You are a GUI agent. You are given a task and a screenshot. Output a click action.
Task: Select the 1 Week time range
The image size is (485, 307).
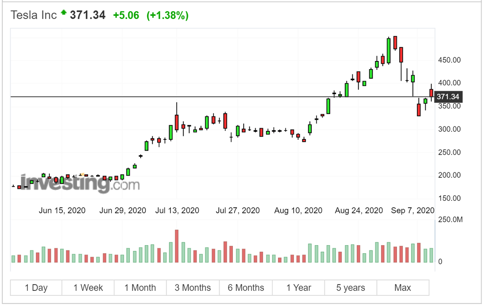pos(88,288)
